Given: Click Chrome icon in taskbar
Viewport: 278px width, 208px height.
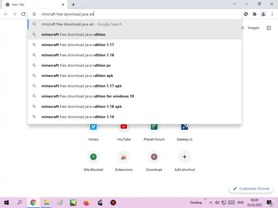Looking at the screenshot, I should pos(33,203).
